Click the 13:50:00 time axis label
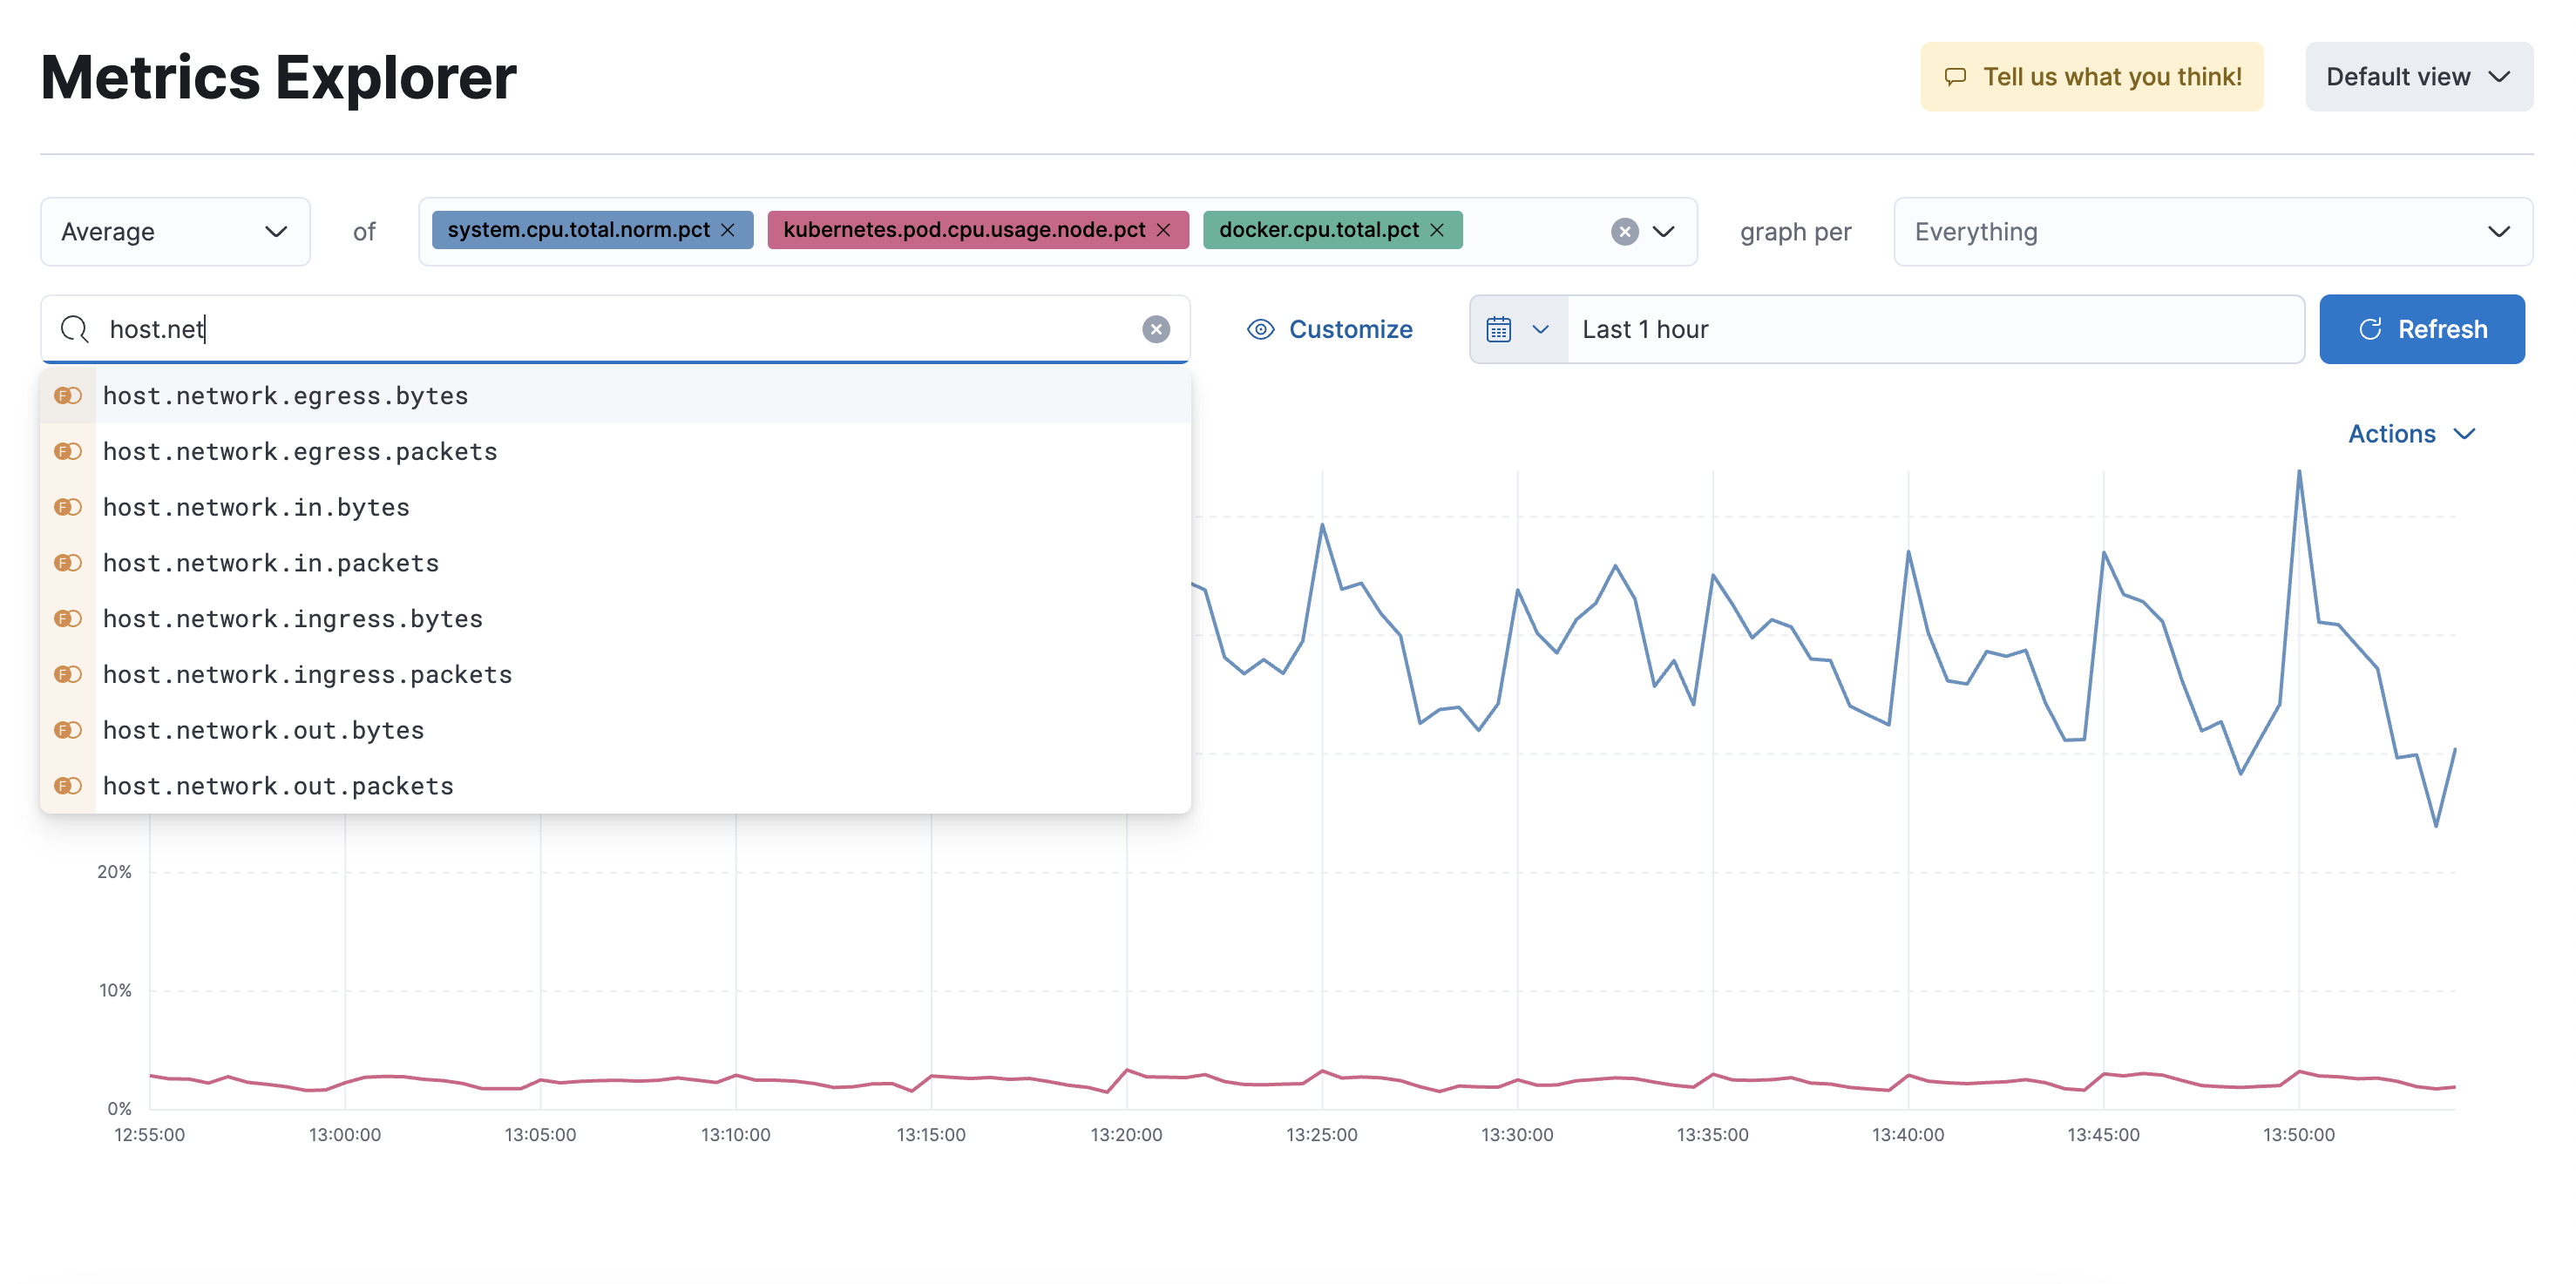Viewport: 2576px width, 1284px height. tap(2298, 1135)
